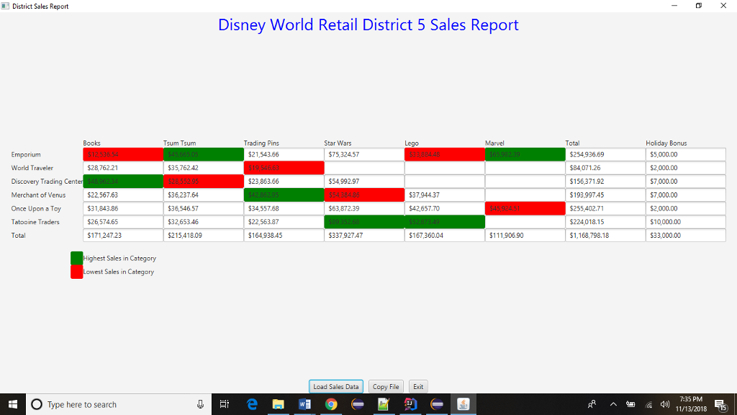Click the Cortana search box
The image size is (737, 415).
coord(119,404)
